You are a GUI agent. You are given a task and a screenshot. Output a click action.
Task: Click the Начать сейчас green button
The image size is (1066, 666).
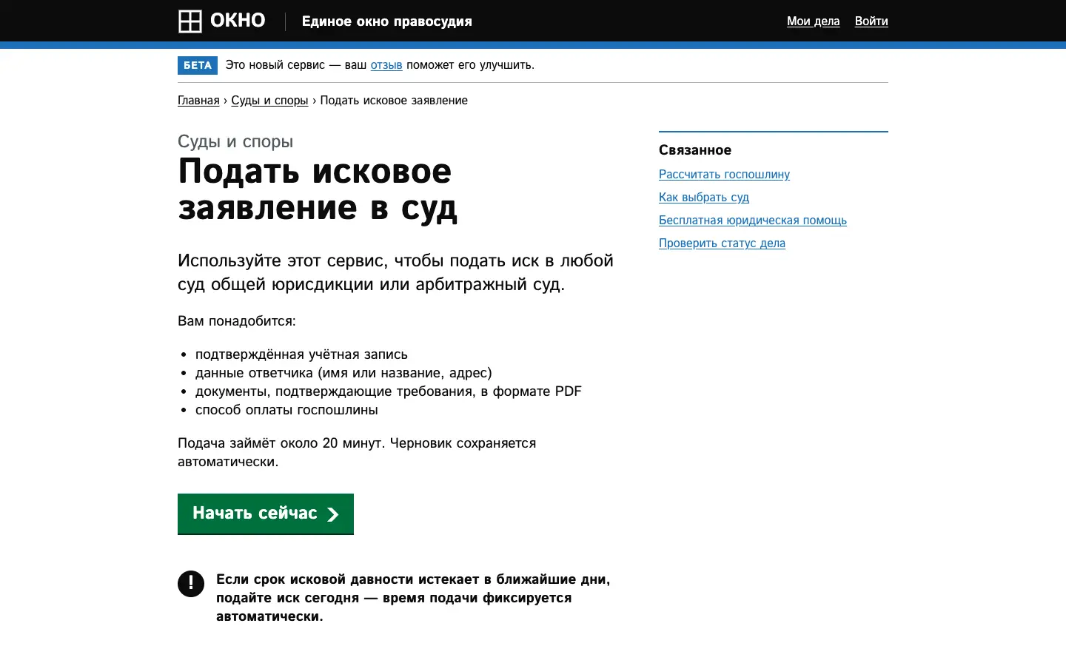(266, 514)
